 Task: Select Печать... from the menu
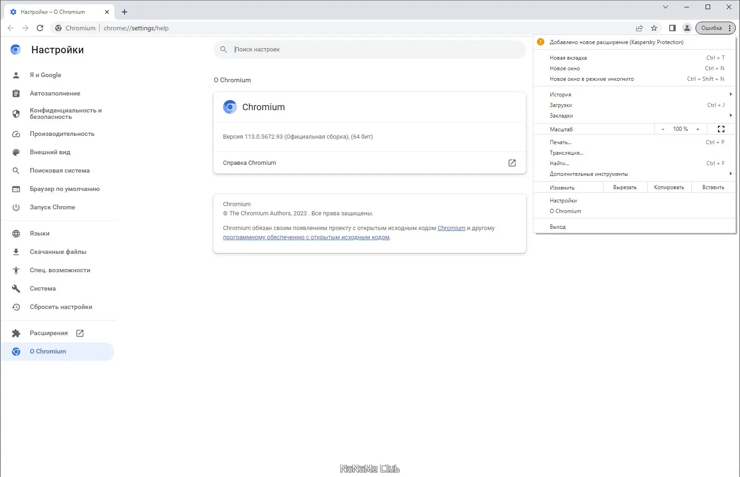(634, 142)
